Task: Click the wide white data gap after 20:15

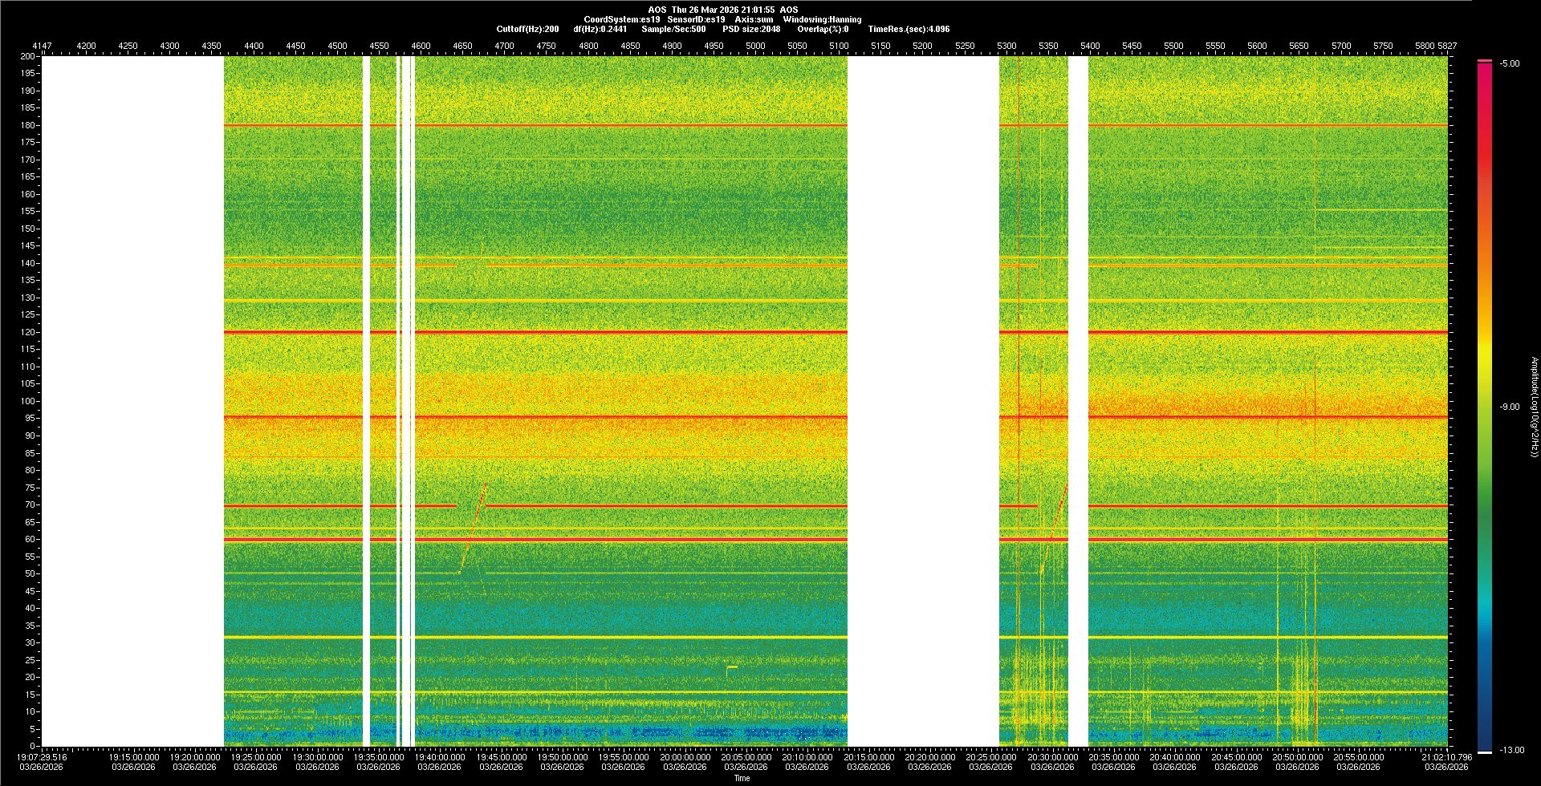Action: [923, 401]
